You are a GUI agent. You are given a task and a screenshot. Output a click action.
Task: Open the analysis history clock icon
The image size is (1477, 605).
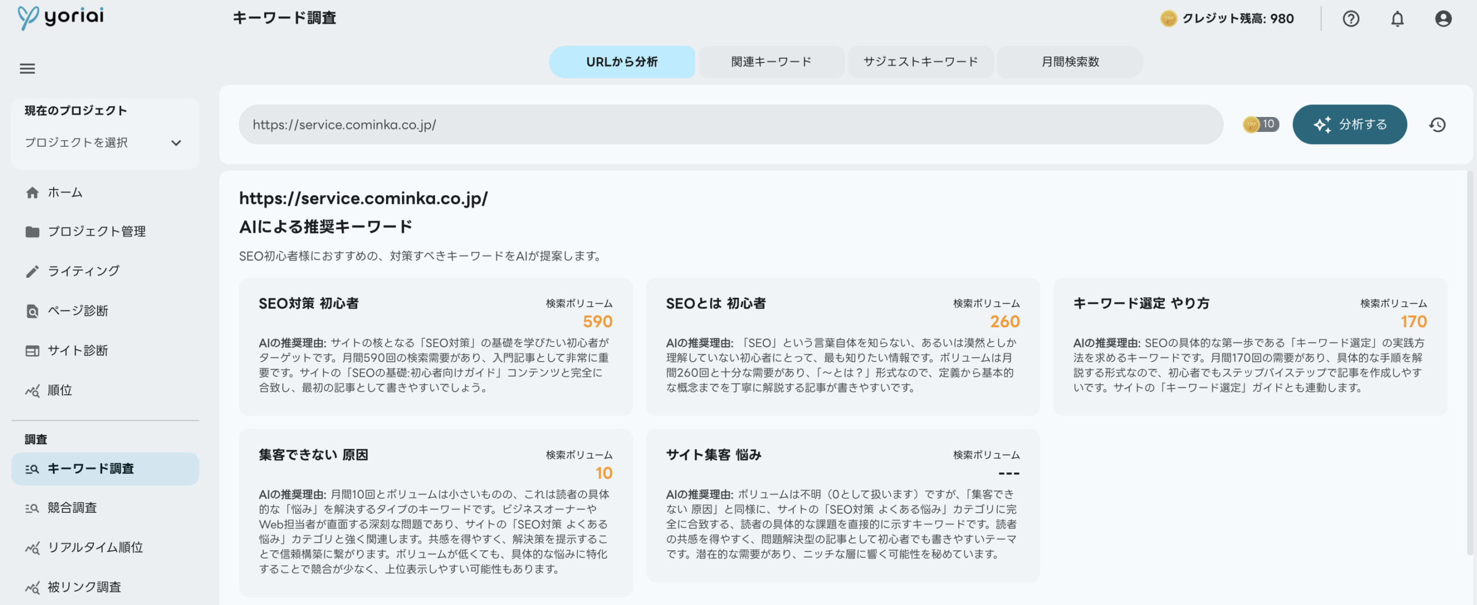(x=1437, y=124)
